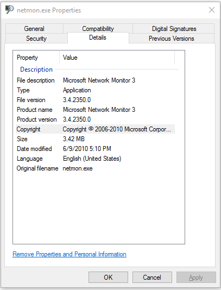The width and height of the screenshot is (221, 290).
Task: Open Remove Properties and Personal Information link
Action: pos(70,254)
